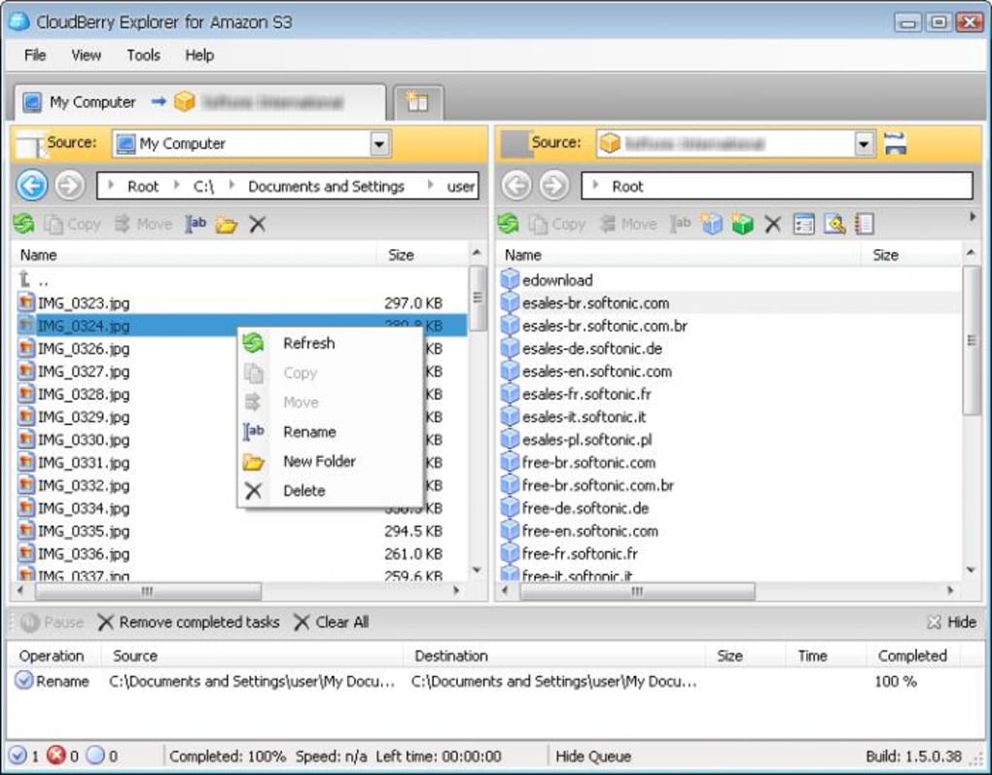Screen dimensions: 992x775
Task: Click the rename 'ab' icon in left toolbar
Action: [x=195, y=224]
